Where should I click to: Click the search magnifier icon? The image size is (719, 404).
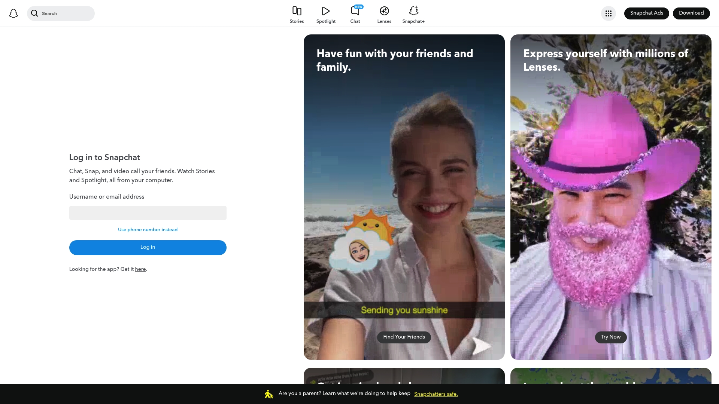pos(35,13)
